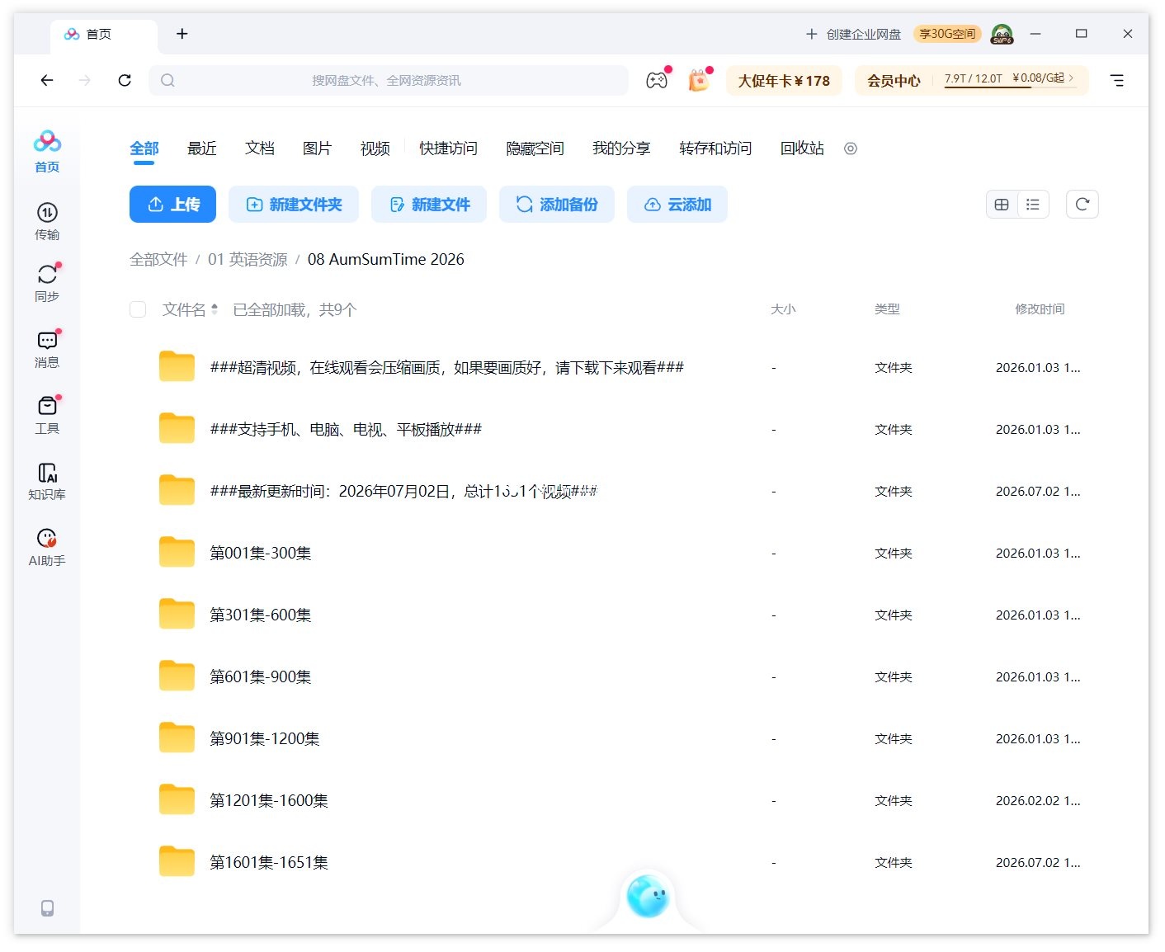Focus the 搜网盘文件 search field

tap(388, 80)
